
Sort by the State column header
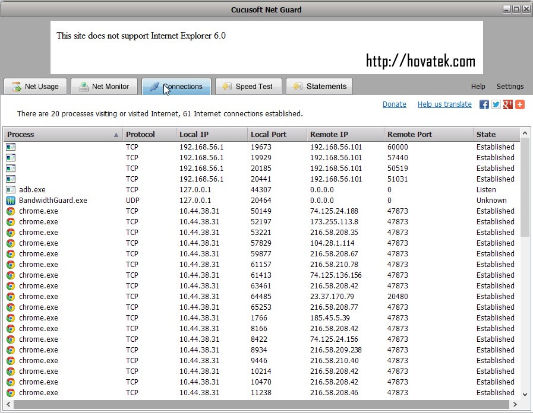point(496,134)
